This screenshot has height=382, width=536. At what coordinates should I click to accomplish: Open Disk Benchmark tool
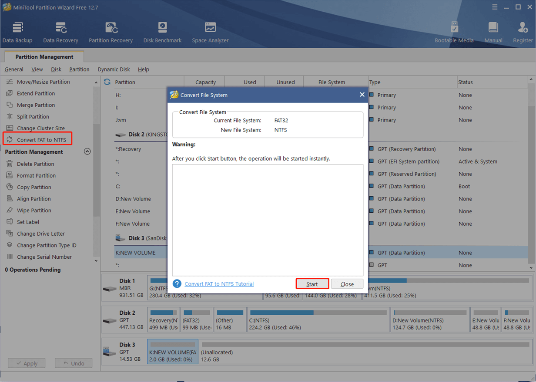tap(162, 33)
